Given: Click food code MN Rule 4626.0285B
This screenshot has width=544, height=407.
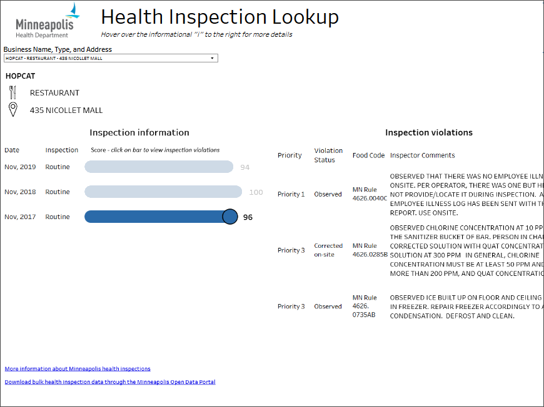Looking at the screenshot, I should coord(370,250).
